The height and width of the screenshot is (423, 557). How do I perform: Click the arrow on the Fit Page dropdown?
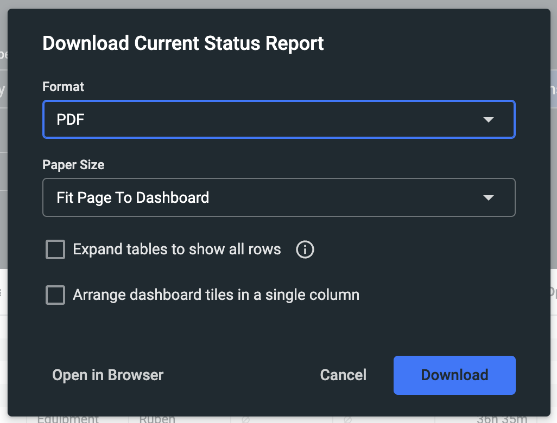tap(488, 197)
